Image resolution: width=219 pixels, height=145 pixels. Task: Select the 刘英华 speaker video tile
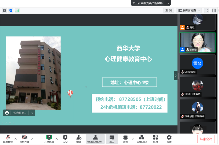[197, 42]
